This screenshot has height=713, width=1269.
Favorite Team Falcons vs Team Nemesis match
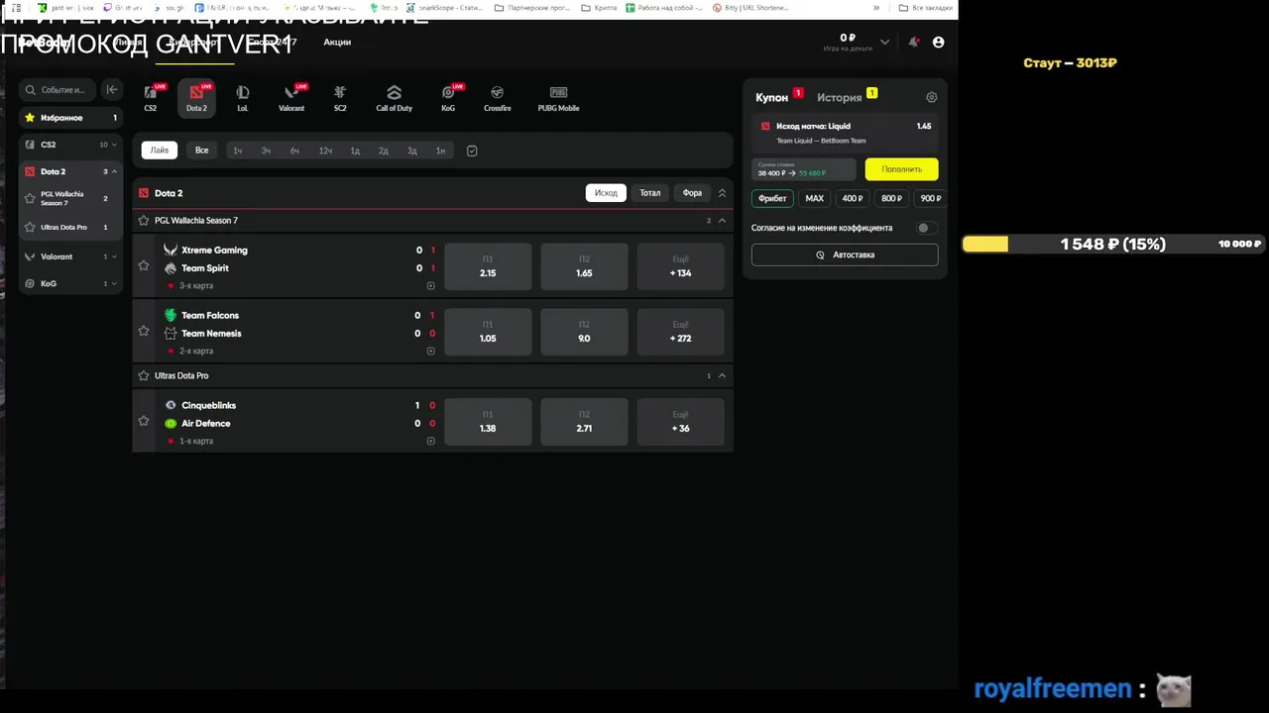click(x=144, y=331)
